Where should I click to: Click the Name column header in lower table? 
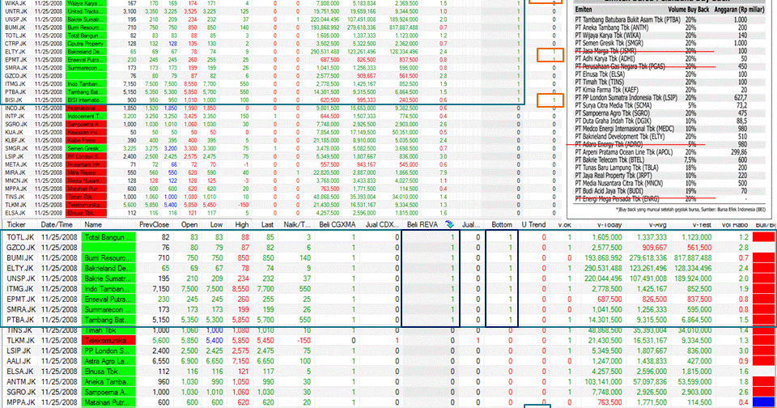click(92, 224)
